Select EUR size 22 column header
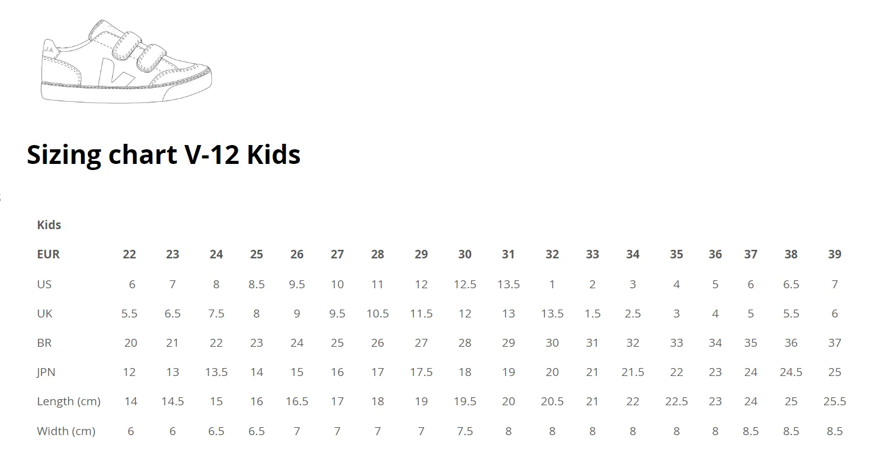The image size is (874, 468). (x=129, y=254)
